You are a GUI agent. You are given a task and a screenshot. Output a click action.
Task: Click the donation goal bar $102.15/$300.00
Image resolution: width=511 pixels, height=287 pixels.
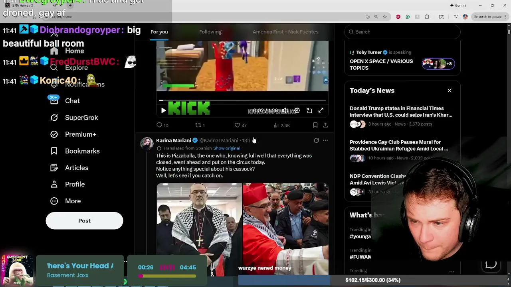(x=373, y=280)
